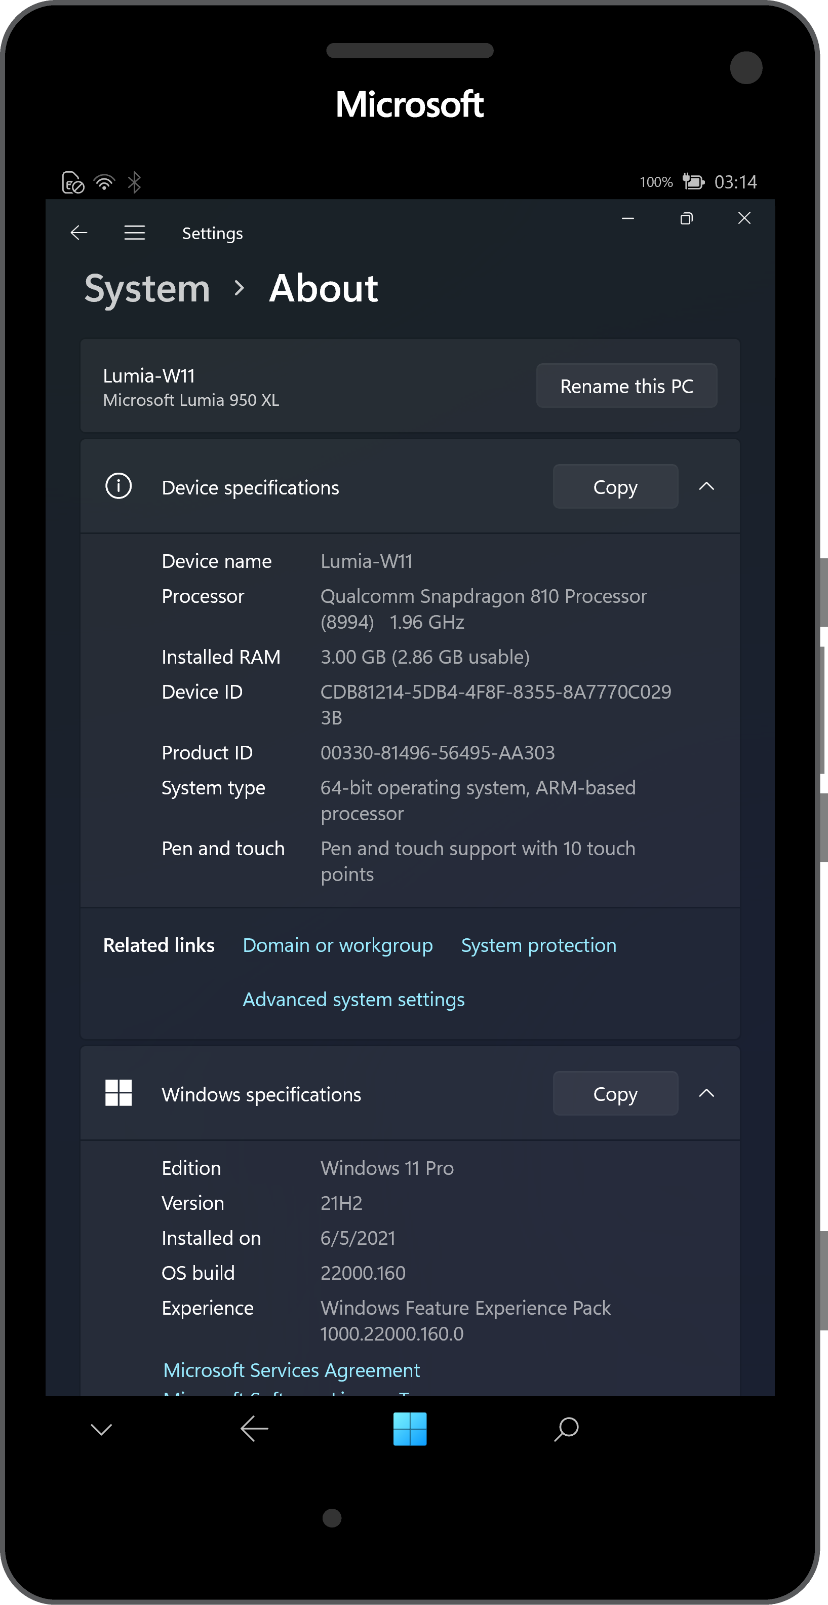This screenshot has width=828, height=1605.
Task: Click the Pen and touch support value
Action: pos(478,861)
